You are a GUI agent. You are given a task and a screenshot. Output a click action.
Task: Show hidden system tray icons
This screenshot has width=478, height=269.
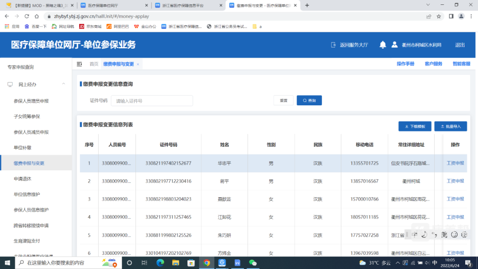[x=397, y=263]
